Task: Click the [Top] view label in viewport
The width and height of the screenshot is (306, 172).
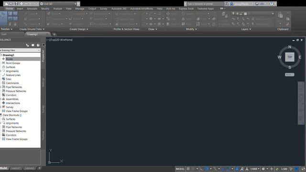Action: click(53, 40)
